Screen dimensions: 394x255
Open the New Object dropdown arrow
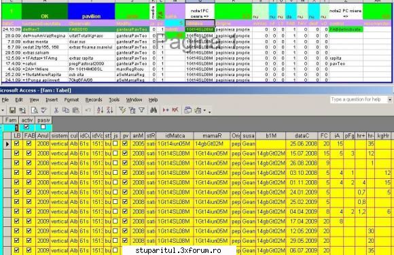point(204,110)
